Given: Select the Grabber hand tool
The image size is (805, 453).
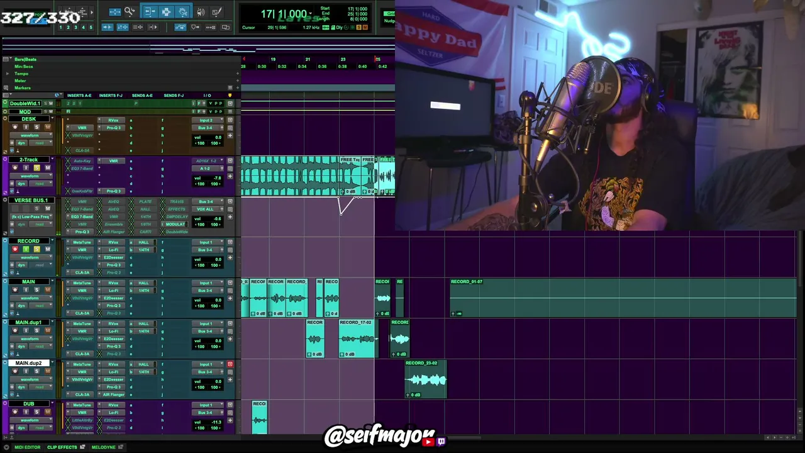Looking at the screenshot, I should pos(182,11).
